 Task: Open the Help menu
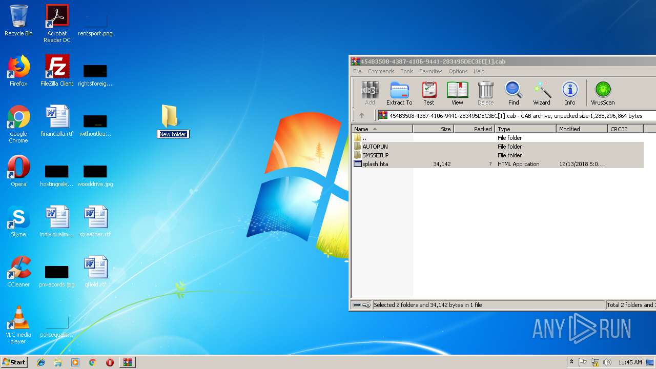pyautogui.click(x=479, y=71)
